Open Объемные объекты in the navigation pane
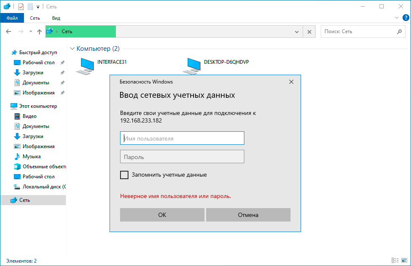Viewport: 411px width, 266px height. click(x=44, y=167)
